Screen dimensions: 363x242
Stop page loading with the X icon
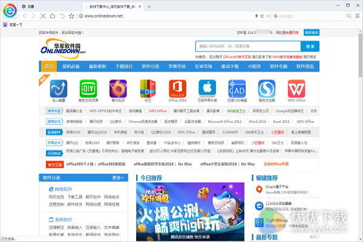coord(43,16)
